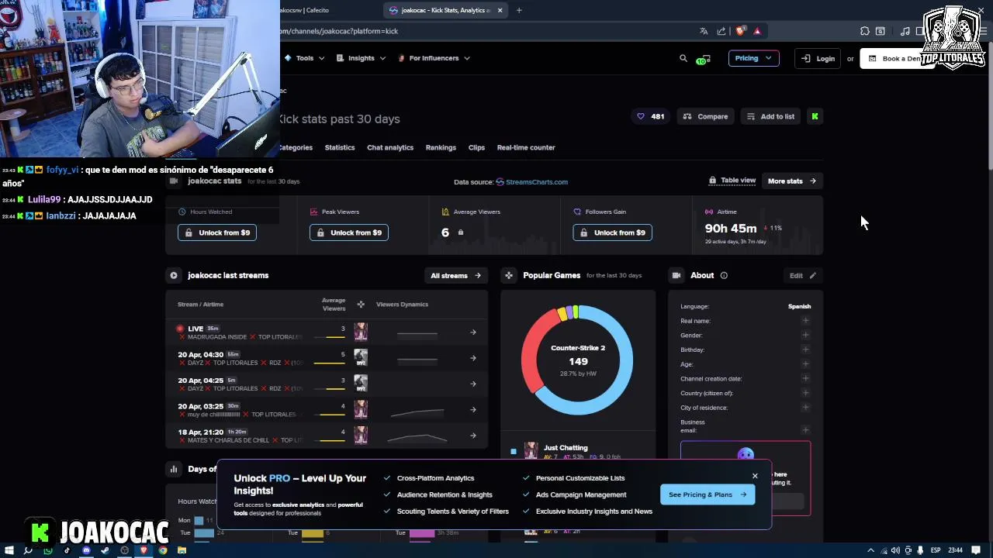The width and height of the screenshot is (993, 558).
Task: Click the heart icon showing 481
Action: [650, 116]
